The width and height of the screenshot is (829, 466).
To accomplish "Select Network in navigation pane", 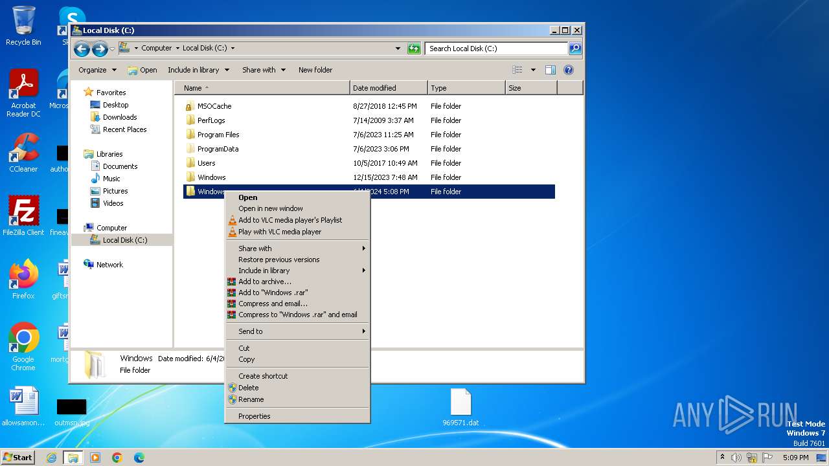I will [103, 265].
